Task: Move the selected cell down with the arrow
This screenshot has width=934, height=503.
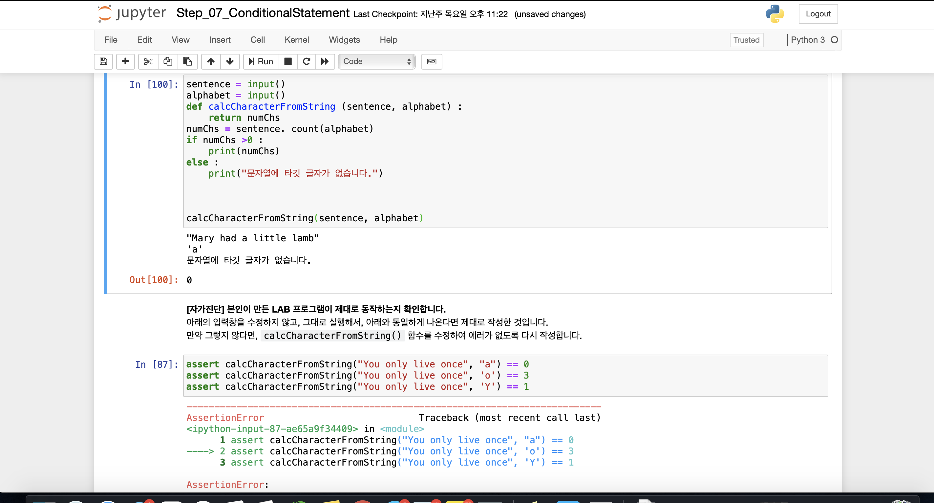Action: click(x=230, y=61)
